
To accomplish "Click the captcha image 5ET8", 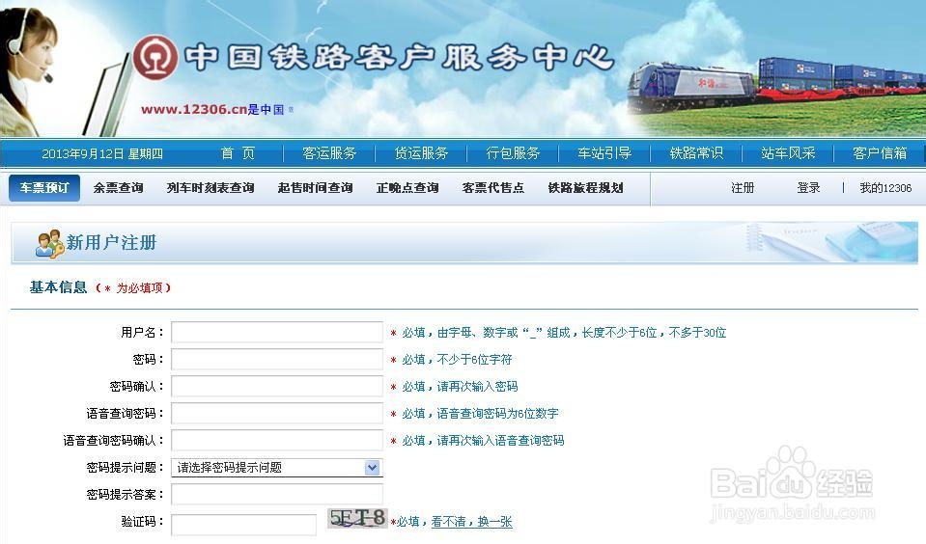I will [x=357, y=518].
